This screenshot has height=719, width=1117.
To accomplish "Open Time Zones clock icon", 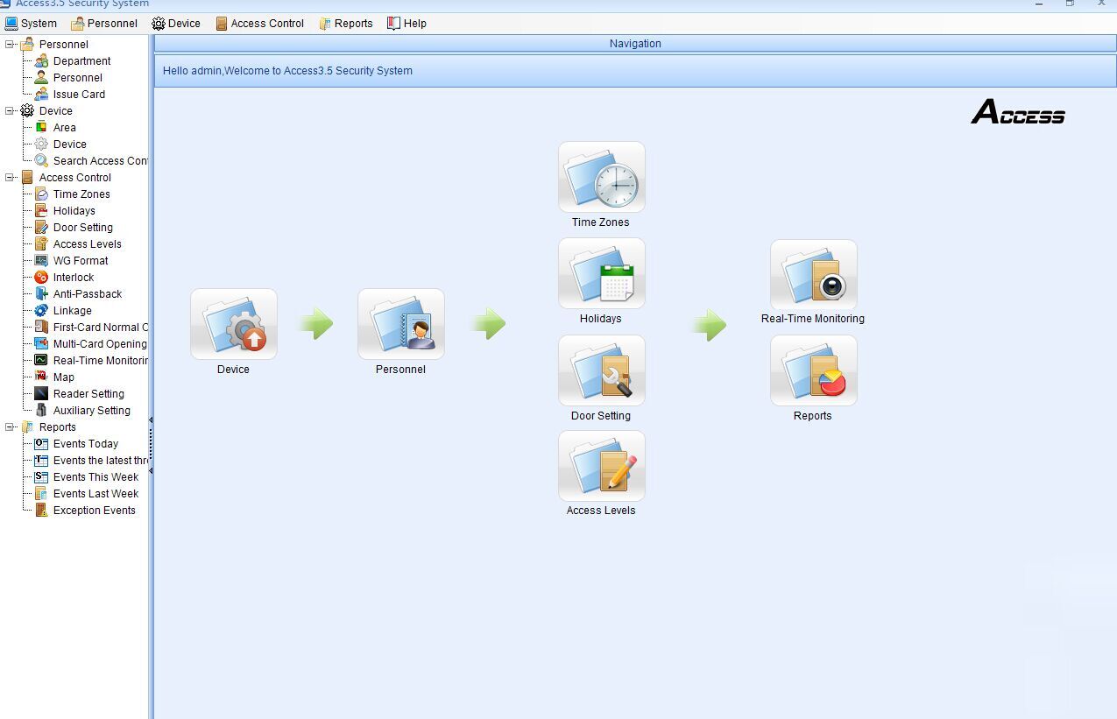I will point(602,177).
